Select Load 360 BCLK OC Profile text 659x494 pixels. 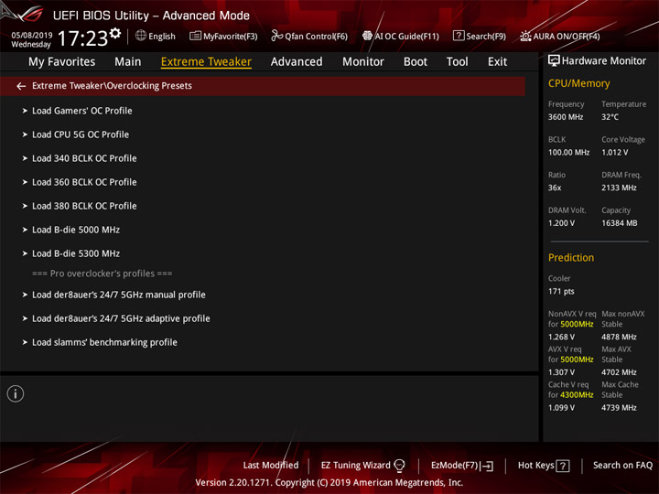pos(84,182)
